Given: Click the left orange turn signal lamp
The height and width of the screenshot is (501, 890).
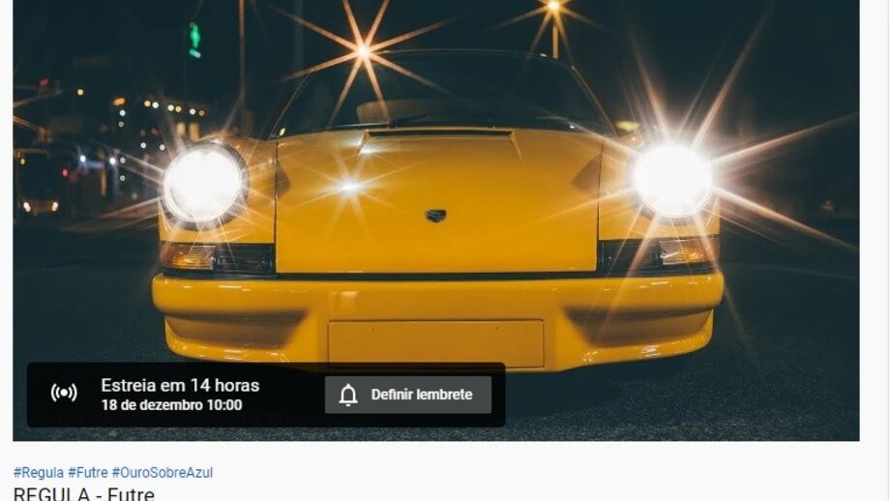Looking at the screenshot, I should point(190,256).
